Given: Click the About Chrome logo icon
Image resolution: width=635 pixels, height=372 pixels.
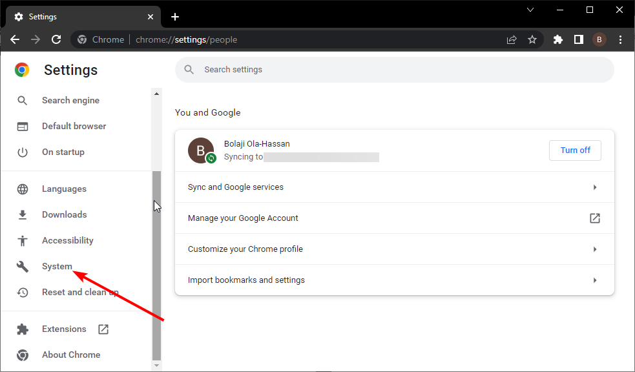Looking at the screenshot, I should [x=23, y=355].
